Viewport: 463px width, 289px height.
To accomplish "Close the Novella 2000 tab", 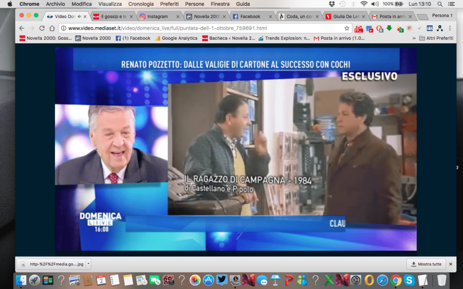I will click(x=224, y=17).
